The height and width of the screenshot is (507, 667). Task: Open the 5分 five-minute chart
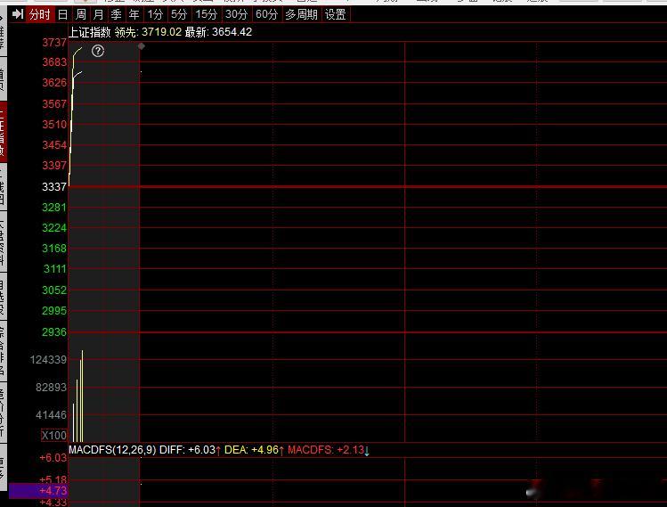[179, 14]
